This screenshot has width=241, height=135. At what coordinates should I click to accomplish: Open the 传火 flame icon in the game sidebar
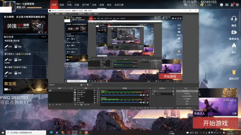(234, 46)
